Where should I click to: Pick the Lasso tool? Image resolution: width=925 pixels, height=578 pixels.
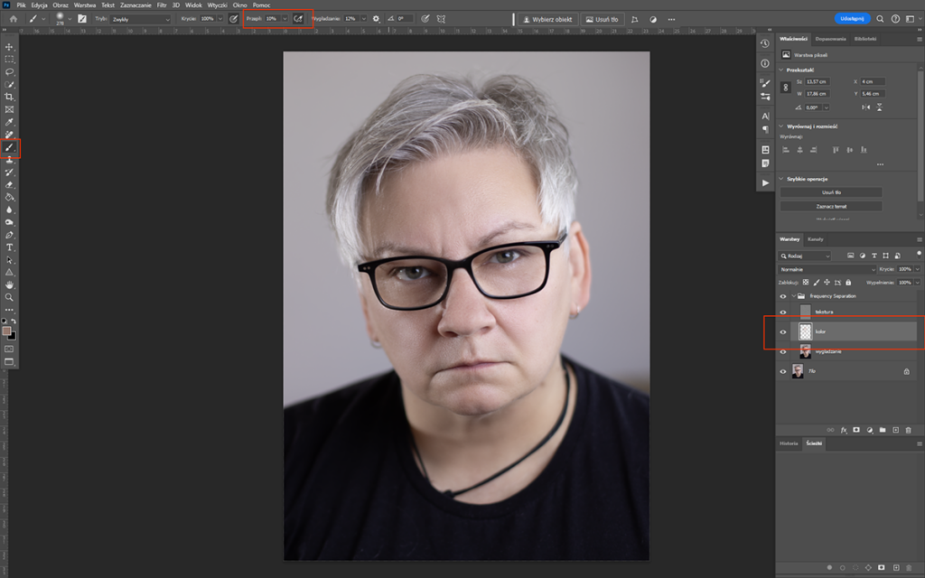pyautogui.click(x=10, y=71)
